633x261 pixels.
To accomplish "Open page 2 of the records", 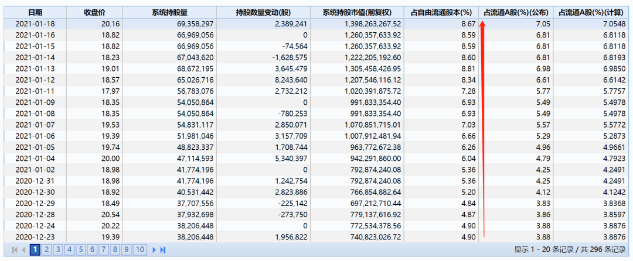I will point(47,250).
